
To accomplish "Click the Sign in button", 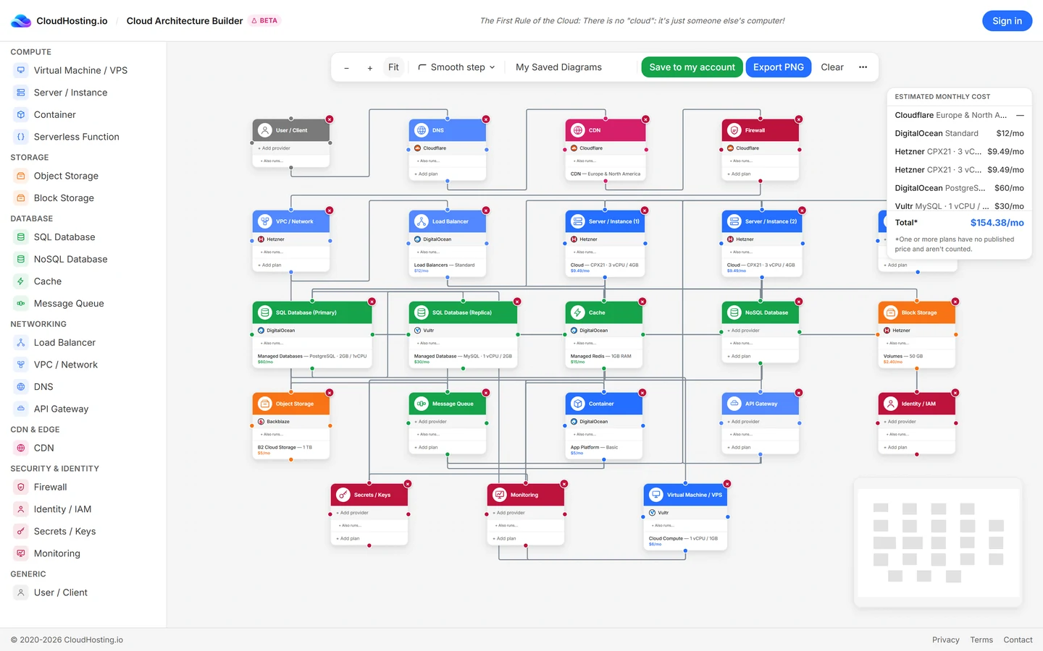I will tap(1007, 21).
